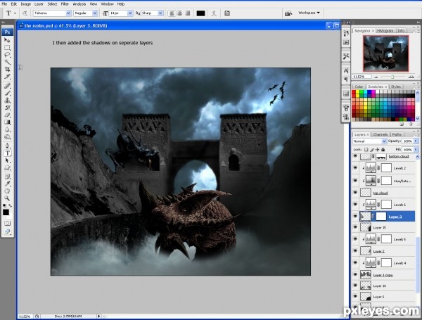Open the layer blend mode dropdown (Normal)
The height and width of the screenshot is (320, 422).
tap(384, 141)
